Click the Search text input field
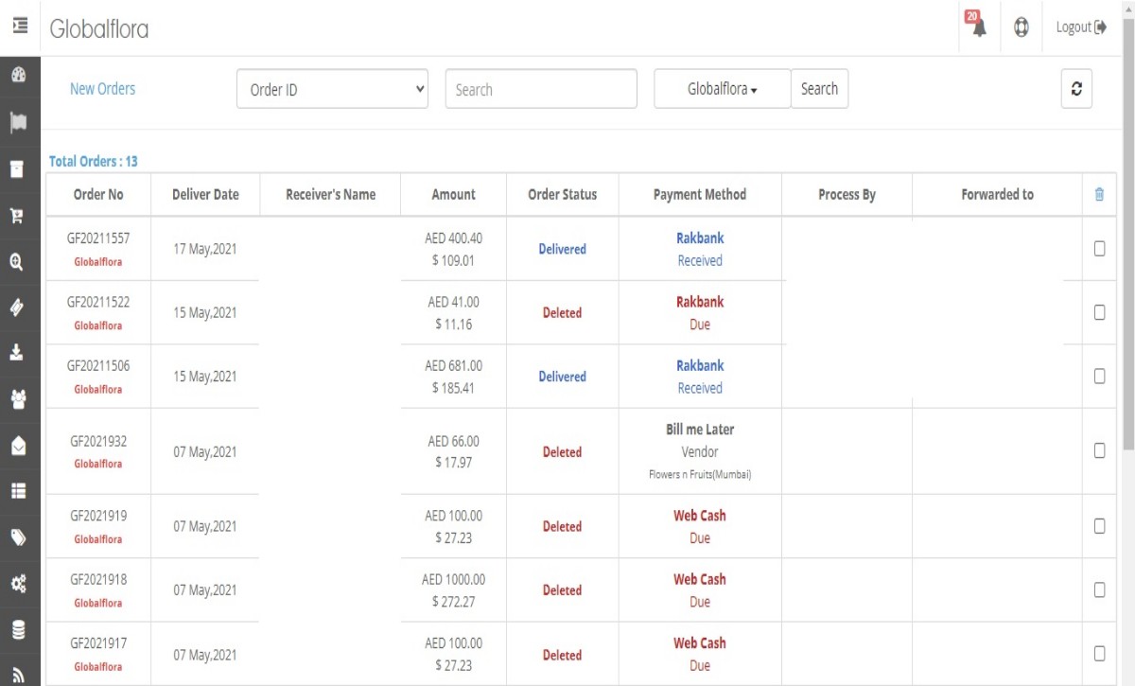Viewport: 1135px width, 686px height. click(x=541, y=90)
